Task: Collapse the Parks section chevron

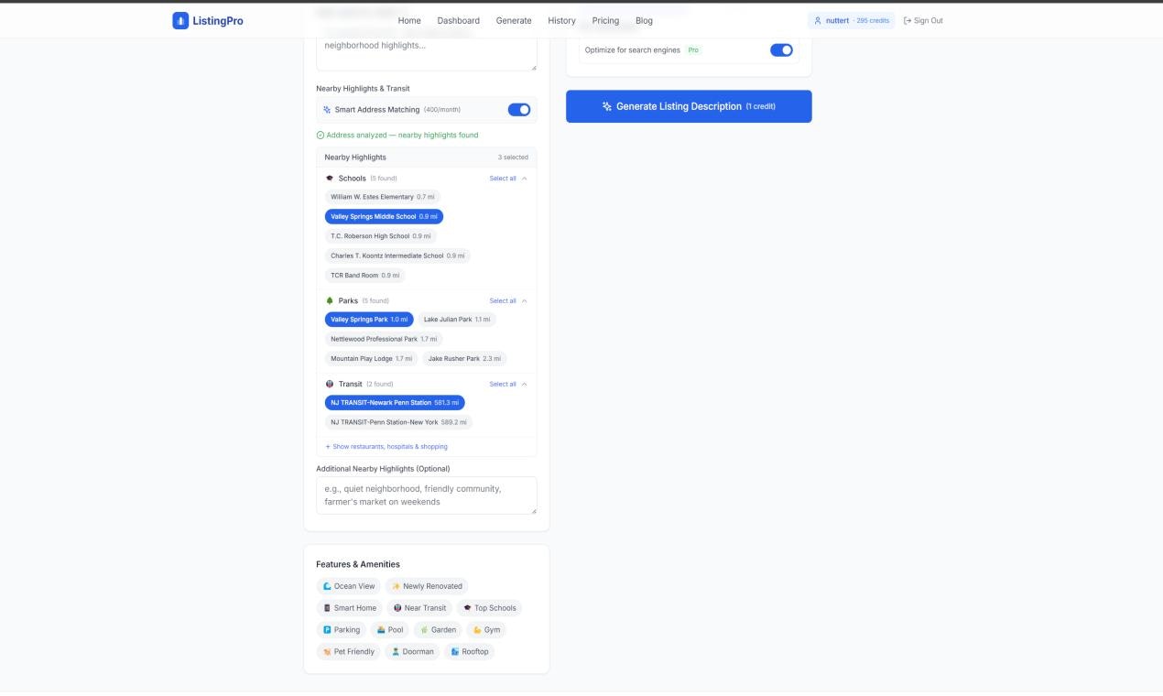Action: 524,300
